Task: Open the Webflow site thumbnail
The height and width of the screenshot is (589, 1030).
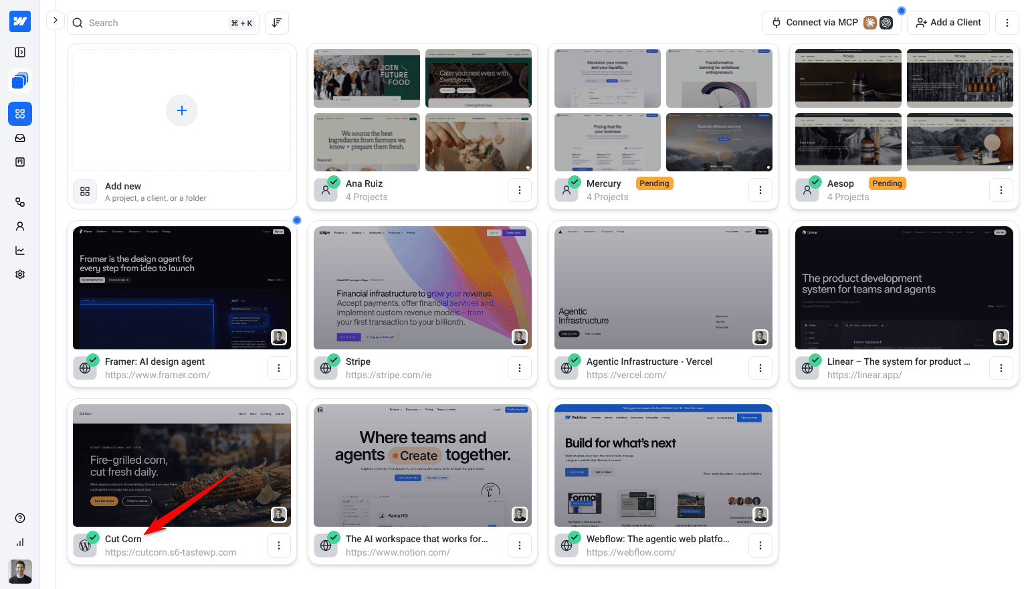Action: [x=663, y=465]
